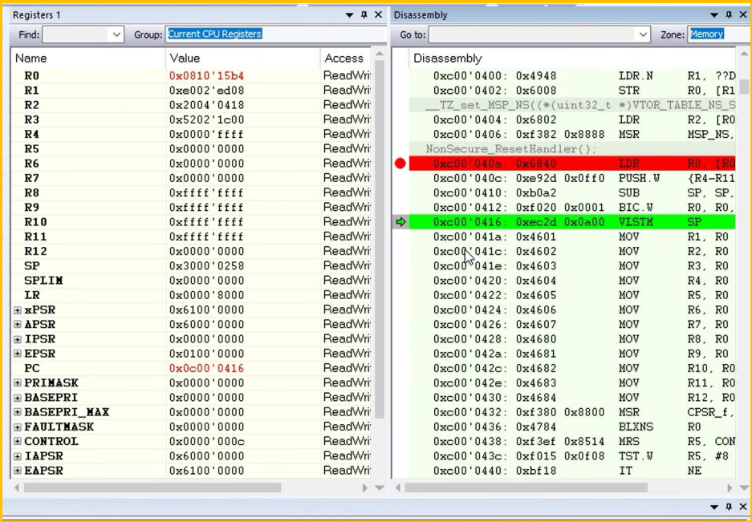The image size is (752, 522).
Task: Expand the xPSR register
Action: tap(18, 310)
